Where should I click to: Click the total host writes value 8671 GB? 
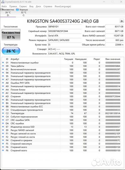(x=115, y=31)
